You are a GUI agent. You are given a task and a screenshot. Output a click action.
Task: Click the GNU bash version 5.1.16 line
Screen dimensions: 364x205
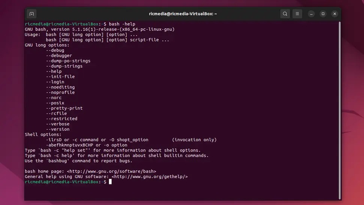coord(99,29)
